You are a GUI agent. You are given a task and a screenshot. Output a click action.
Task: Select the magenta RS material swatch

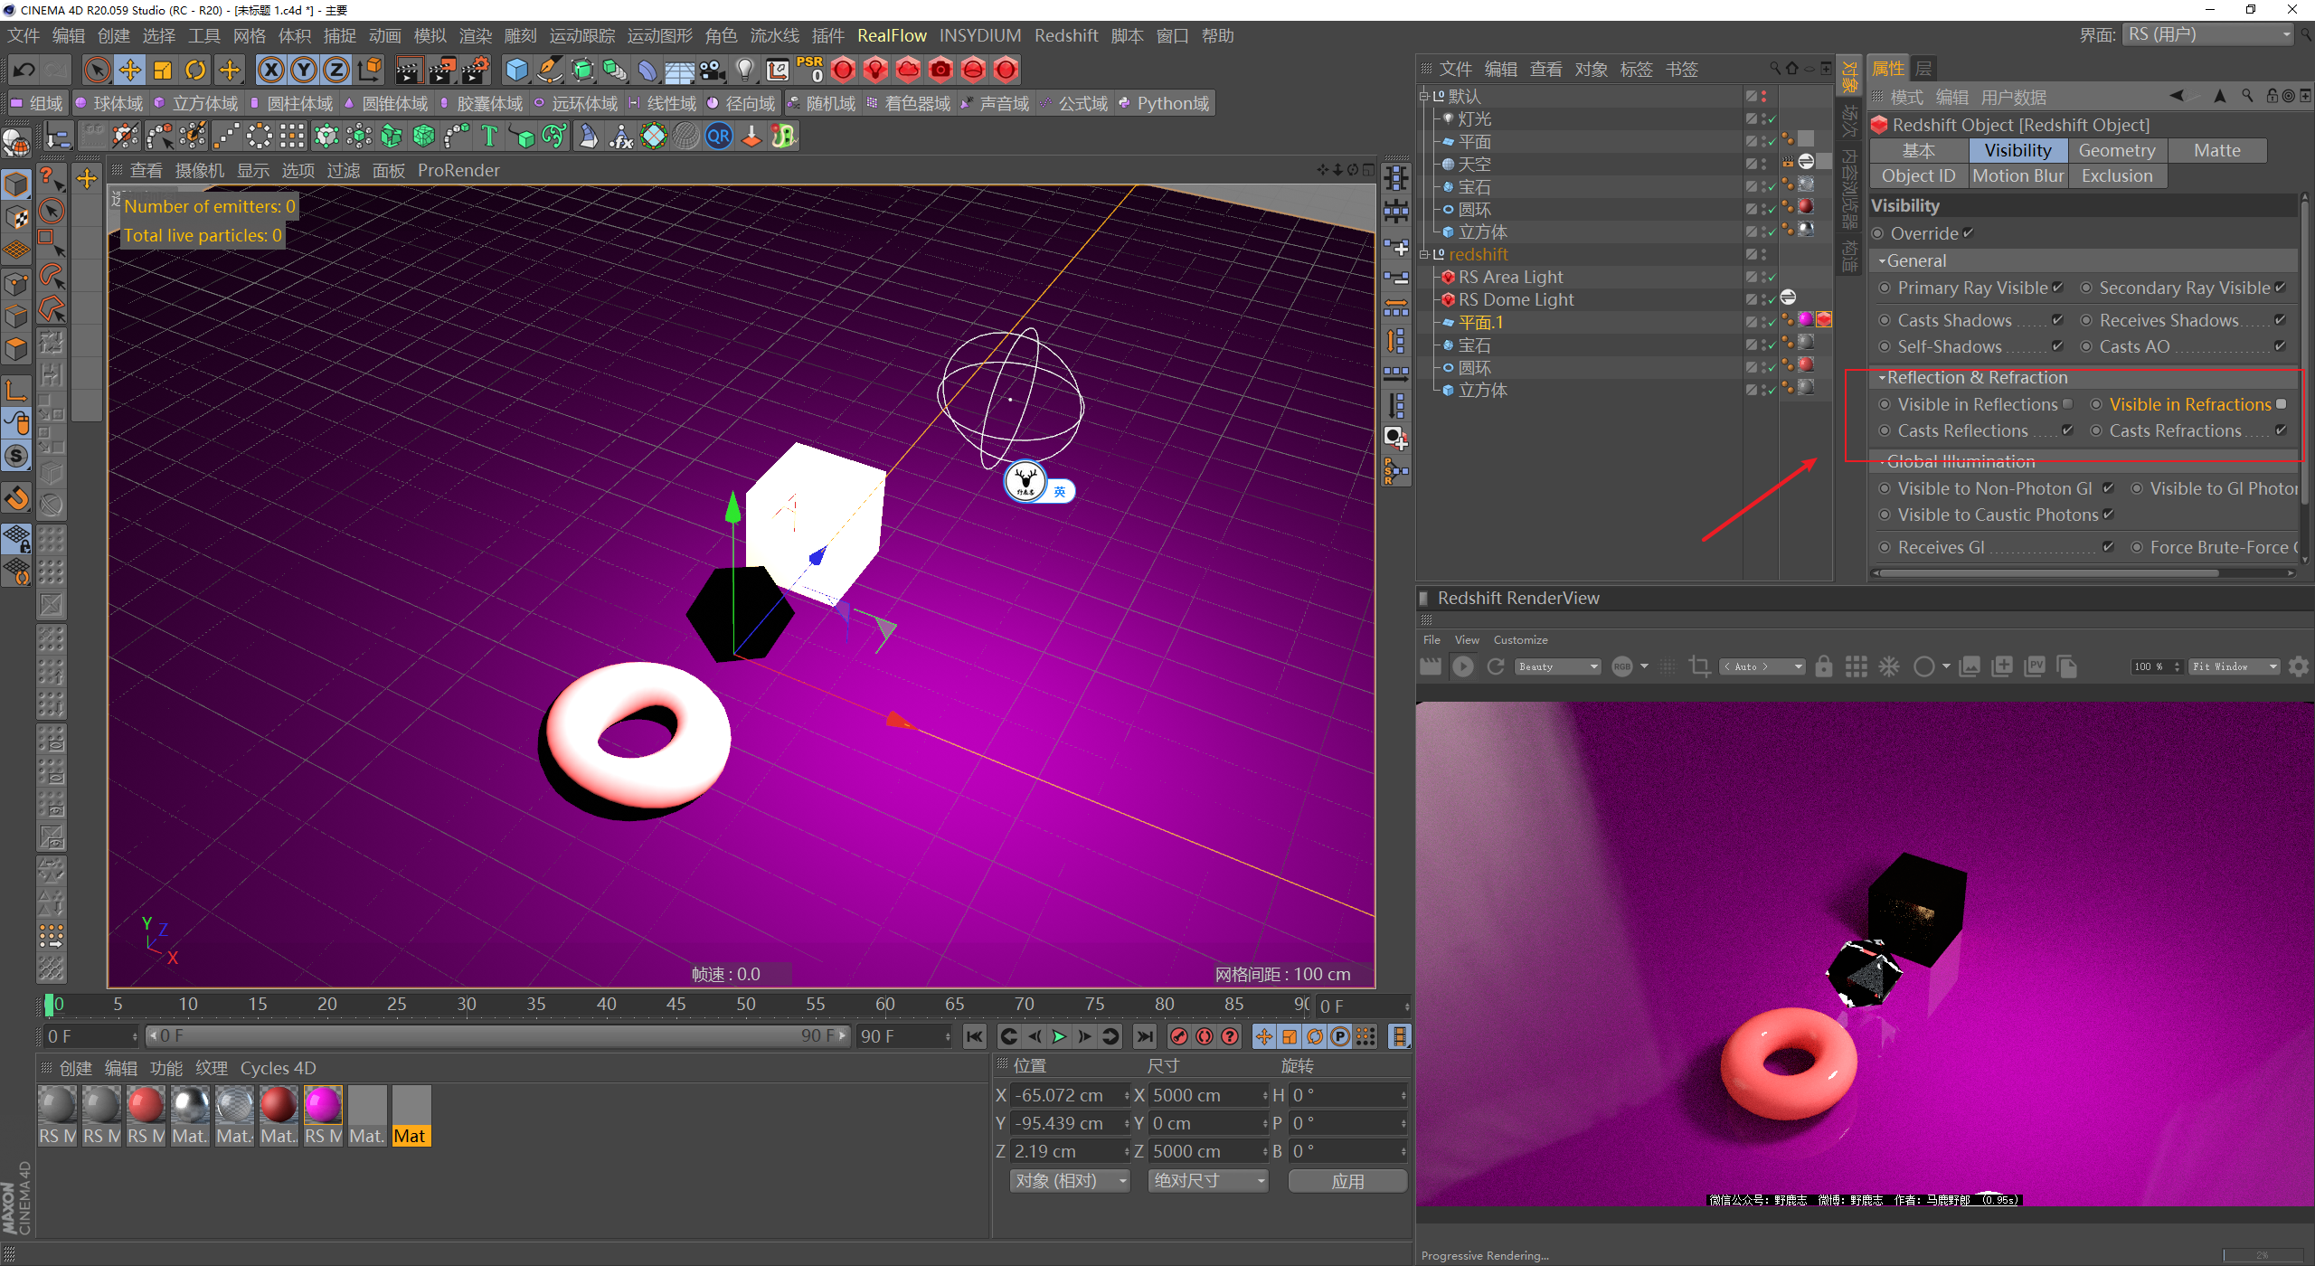point(322,1105)
